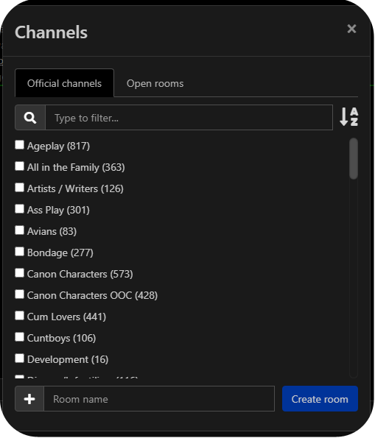
Task: Click the channel list scrollbar thumb
Action: pos(354,158)
